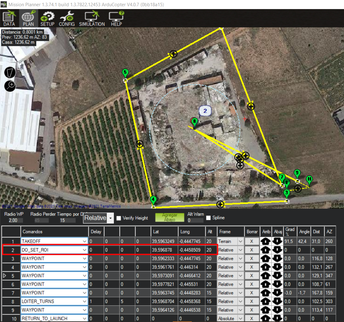This screenshot has height=322, width=344.
Task: Open the SIMULATION screen
Action: coord(92,18)
